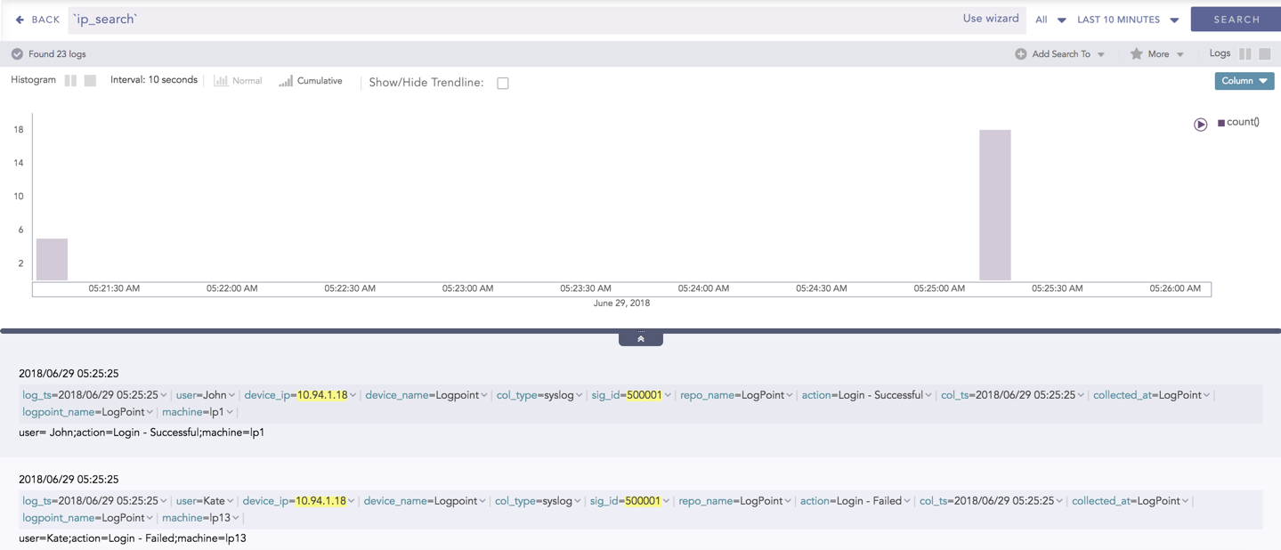Enable the Show/Hide Trendline checkbox
The height and width of the screenshot is (550, 1281).
503,82
